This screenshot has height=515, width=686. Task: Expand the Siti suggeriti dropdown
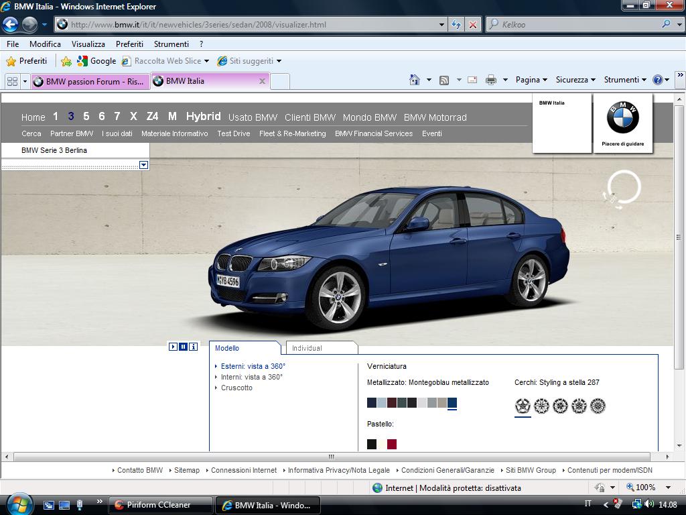click(279, 61)
